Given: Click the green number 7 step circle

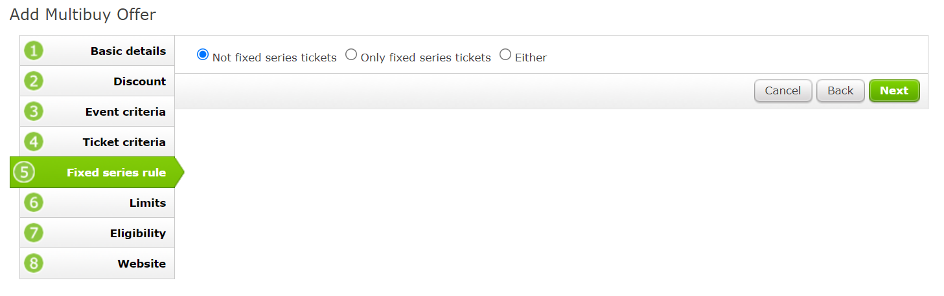Looking at the screenshot, I should point(34,233).
